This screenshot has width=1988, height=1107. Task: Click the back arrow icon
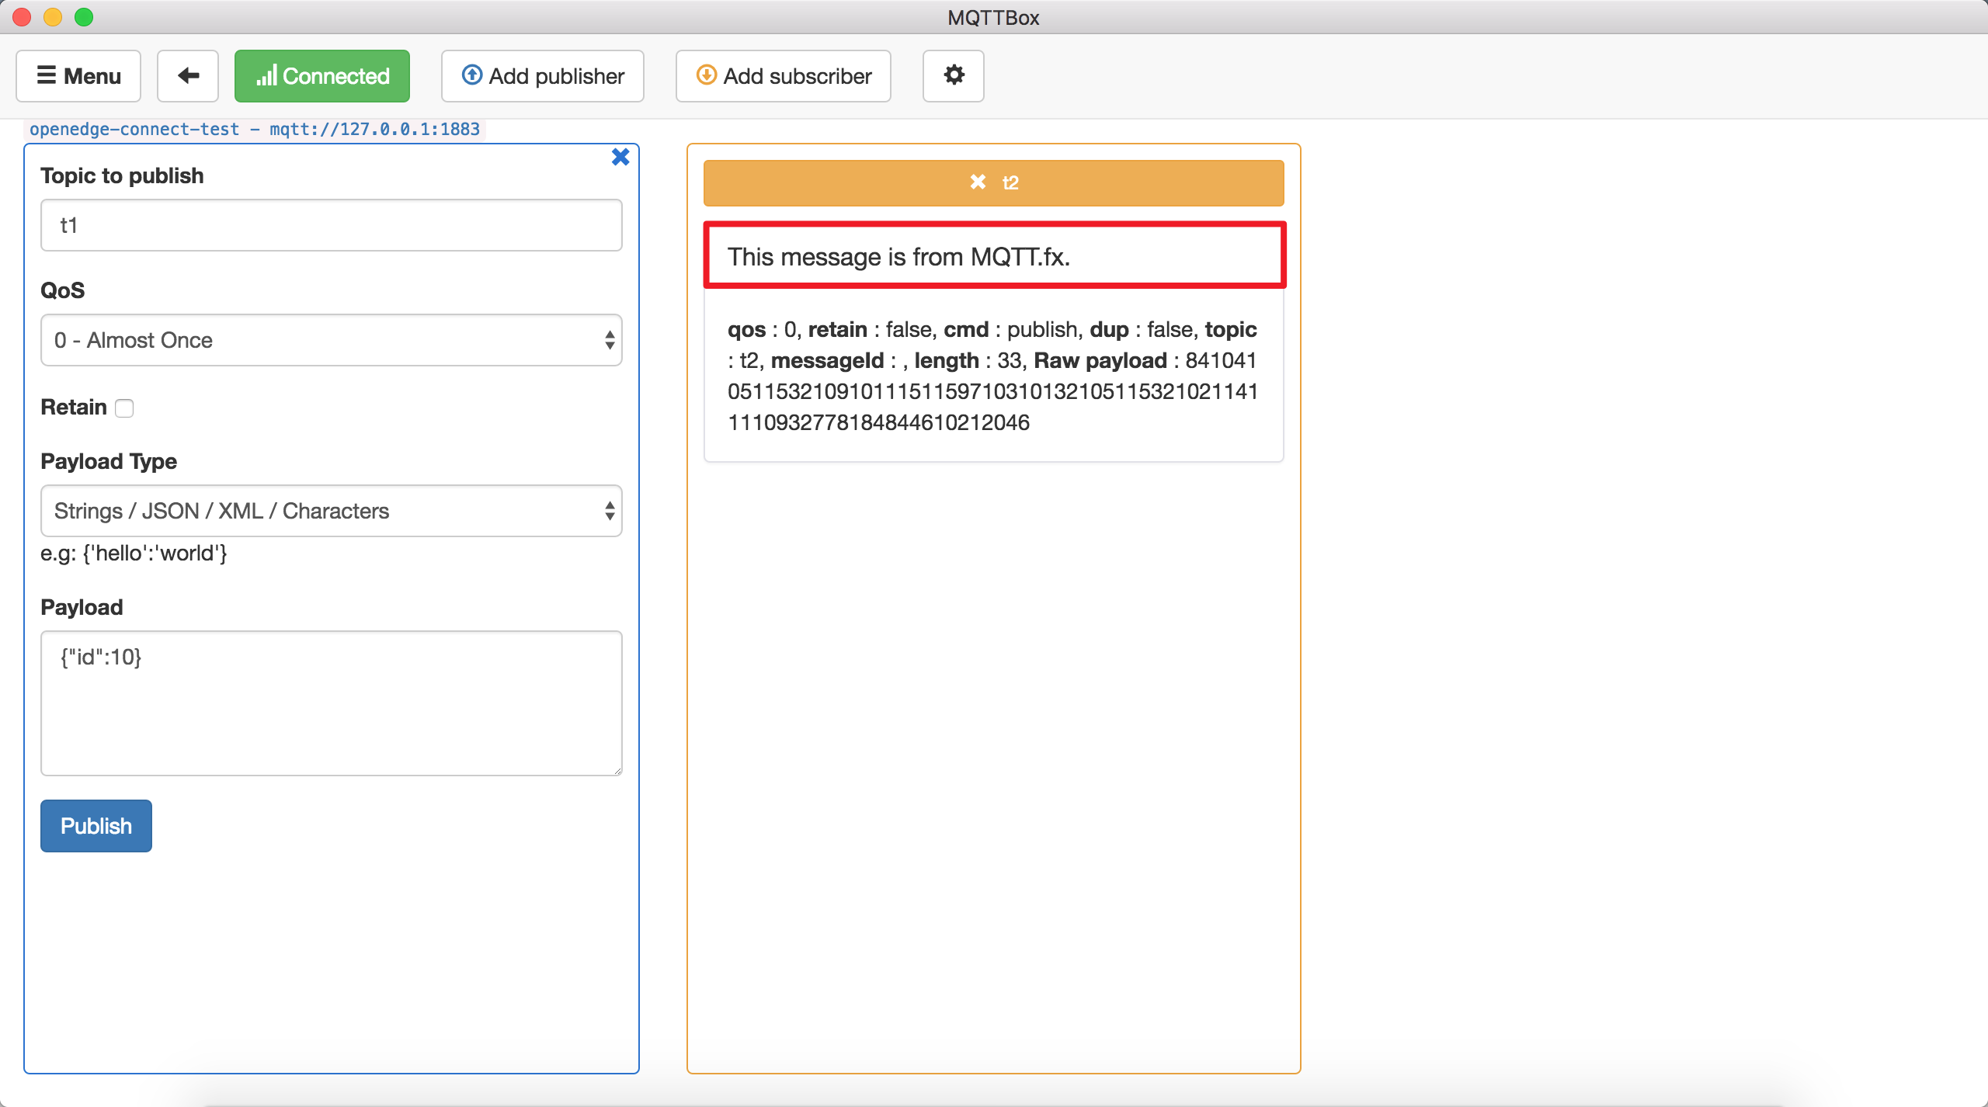pos(188,76)
